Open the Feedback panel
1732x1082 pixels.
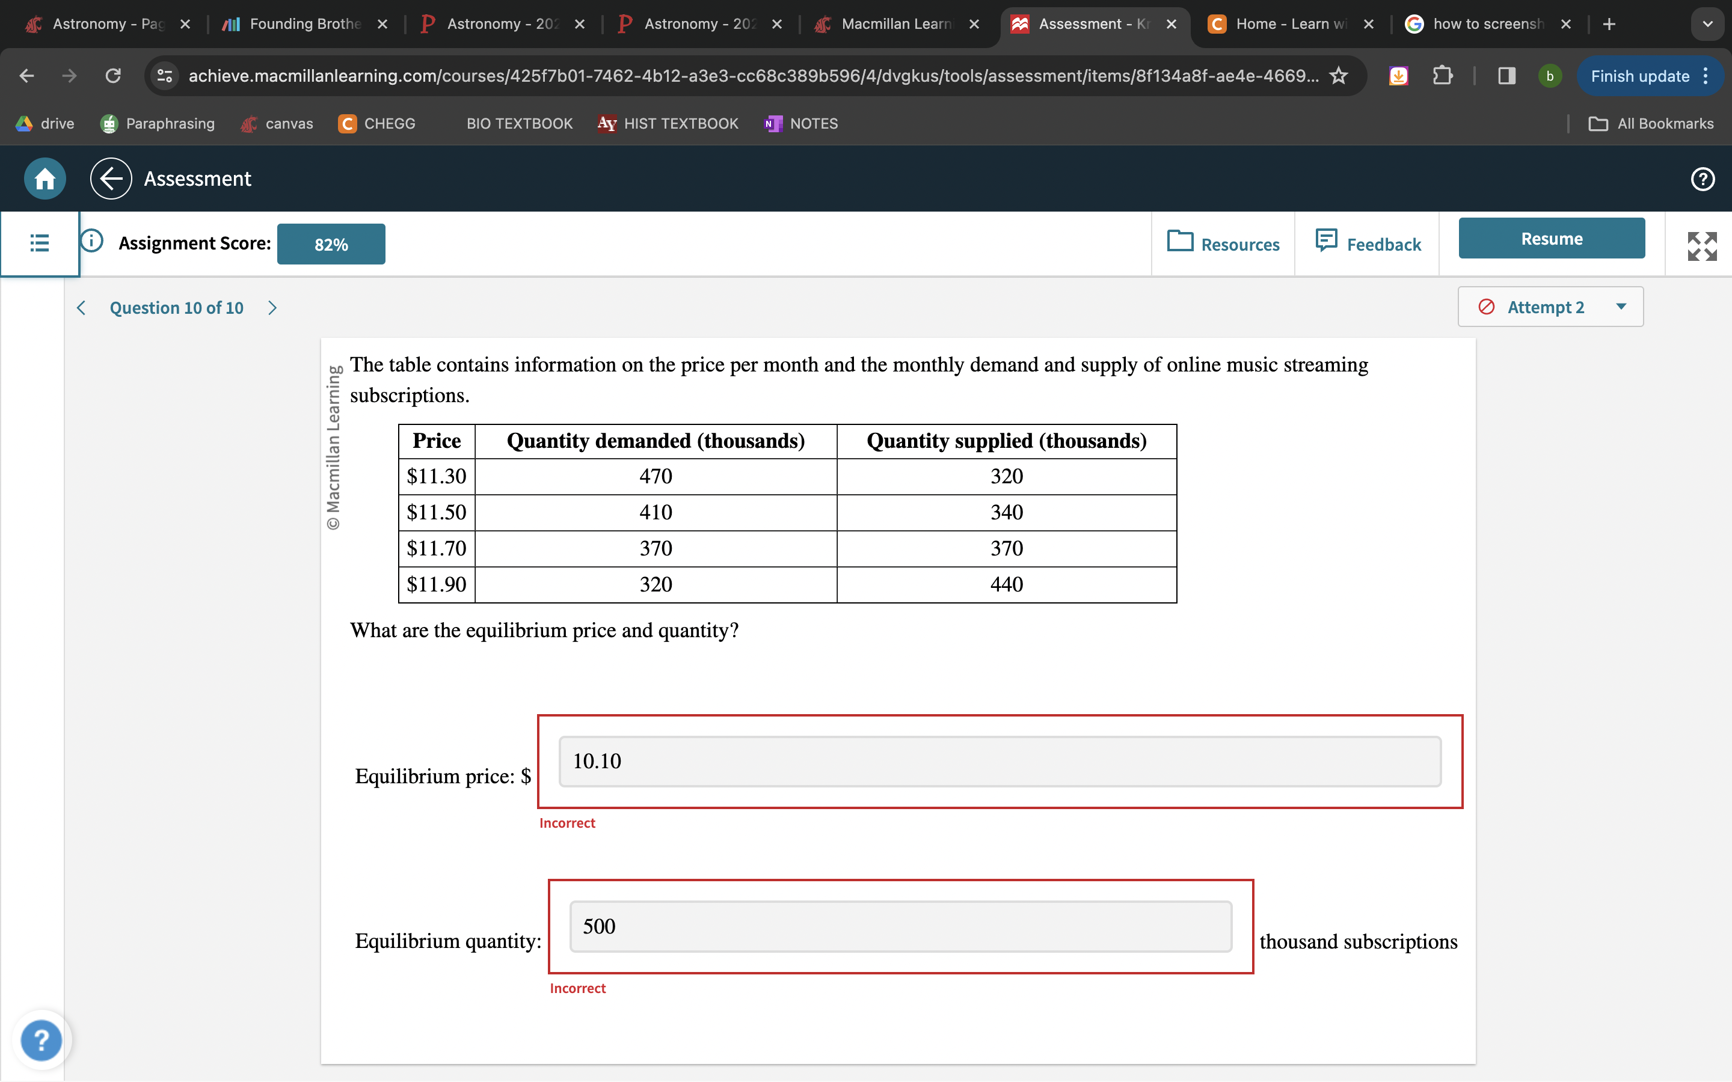[1368, 243]
